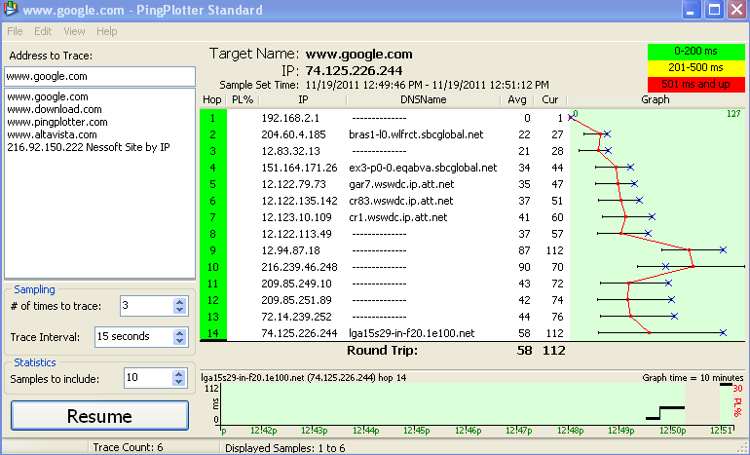Click IP 209.85.251.89 in hop 12 row

296,300
